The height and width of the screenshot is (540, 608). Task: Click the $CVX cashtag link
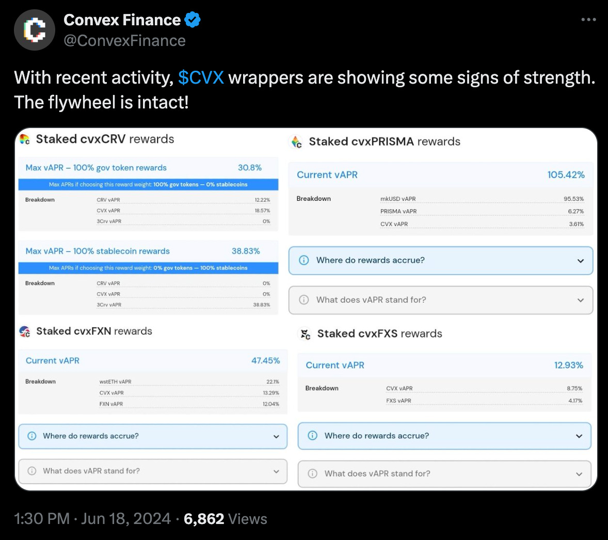pos(201,77)
